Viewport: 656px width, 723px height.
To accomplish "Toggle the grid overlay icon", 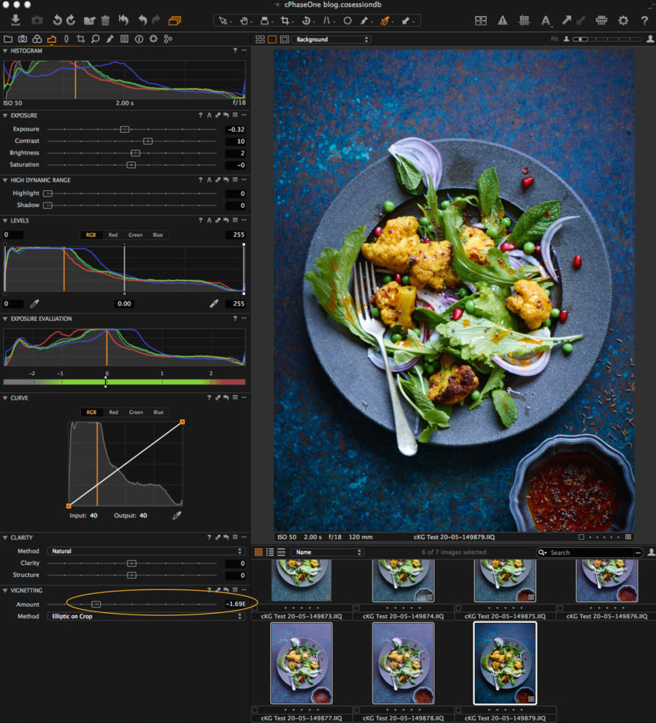I will pos(525,21).
